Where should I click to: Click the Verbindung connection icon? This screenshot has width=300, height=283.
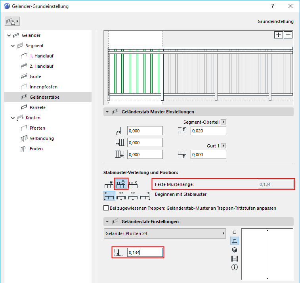24,138
